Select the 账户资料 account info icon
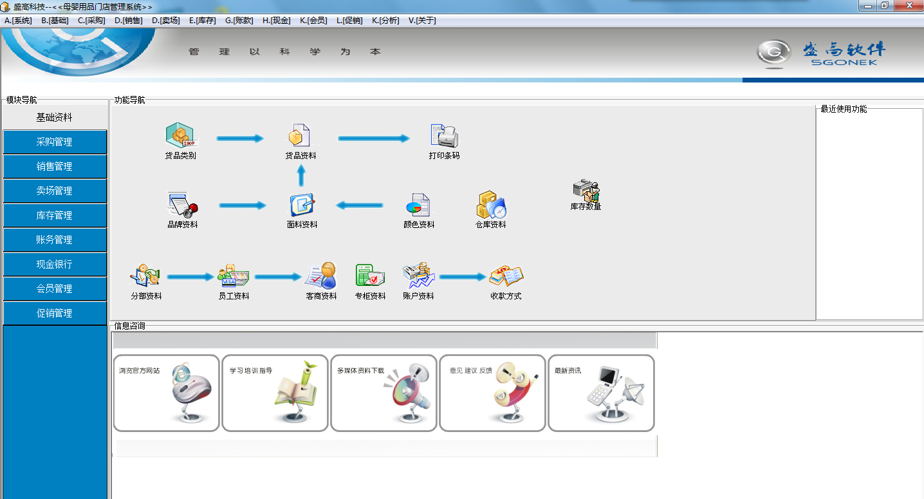The height and width of the screenshot is (499, 924). click(x=418, y=277)
